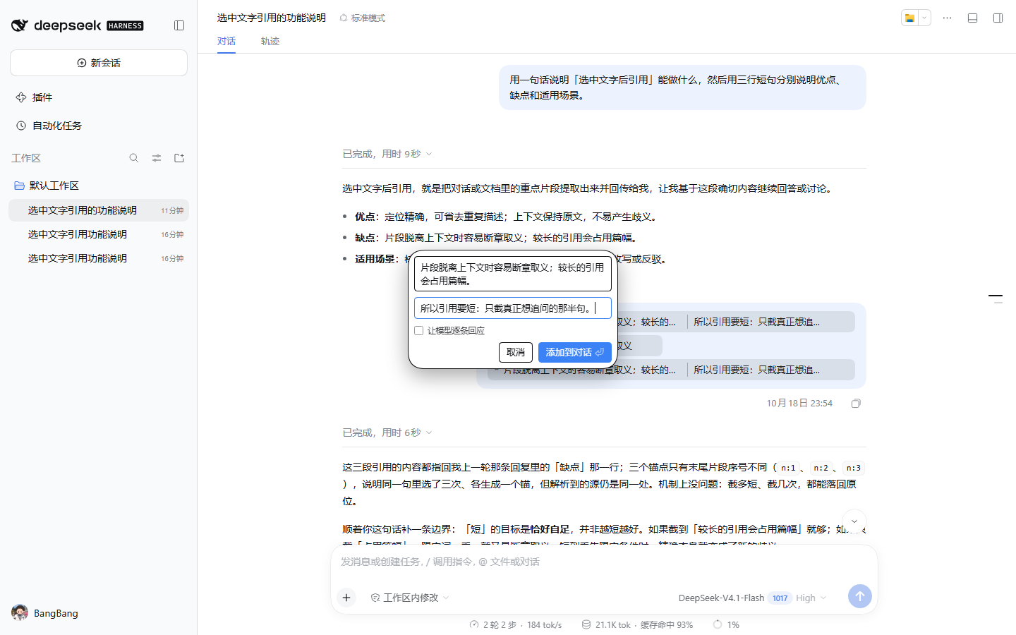Search the 工作区 list with the magnifier
This screenshot has width=1016, height=635.
(134, 158)
